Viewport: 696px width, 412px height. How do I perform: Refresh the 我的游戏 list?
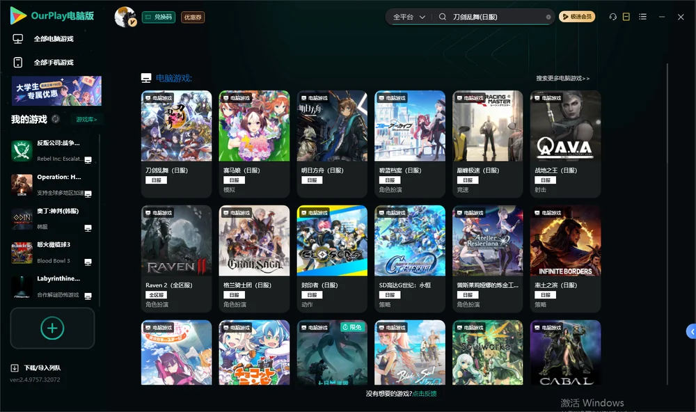(x=56, y=119)
